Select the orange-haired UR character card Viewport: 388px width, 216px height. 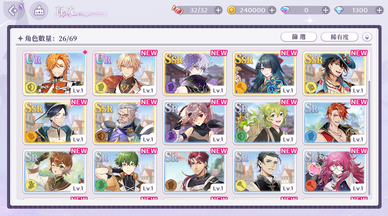pos(55,73)
